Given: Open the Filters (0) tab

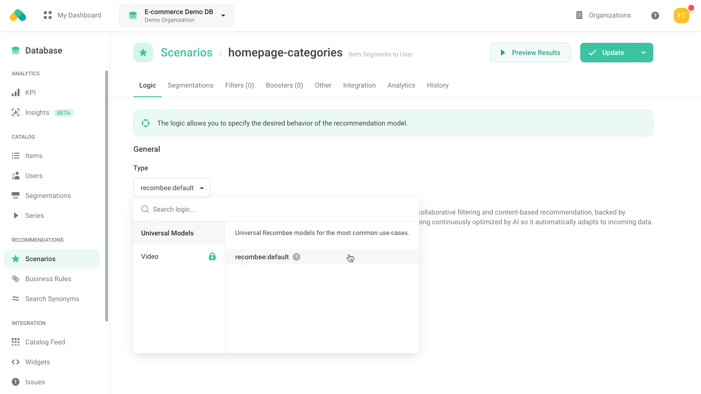Looking at the screenshot, I should [x=240, y=85].
